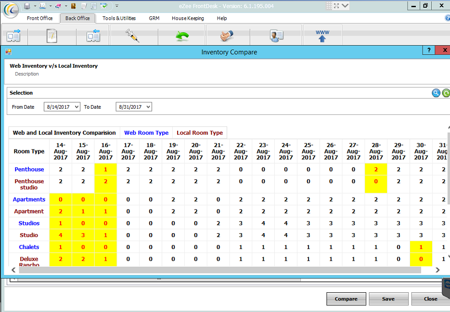Click the From Date field showing 8/14/2017
Viewport: 450px width, 312px height.
point(62,107)
